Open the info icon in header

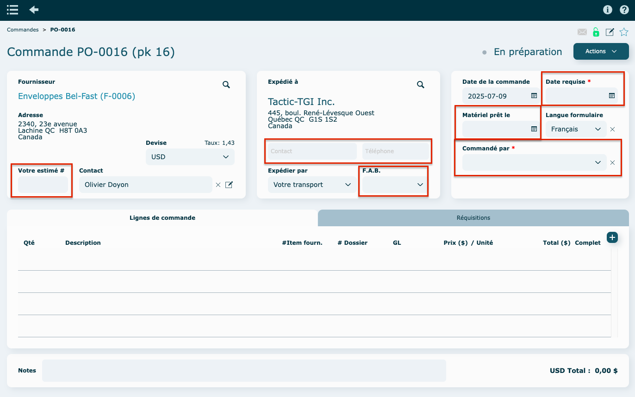pos(608,10)
